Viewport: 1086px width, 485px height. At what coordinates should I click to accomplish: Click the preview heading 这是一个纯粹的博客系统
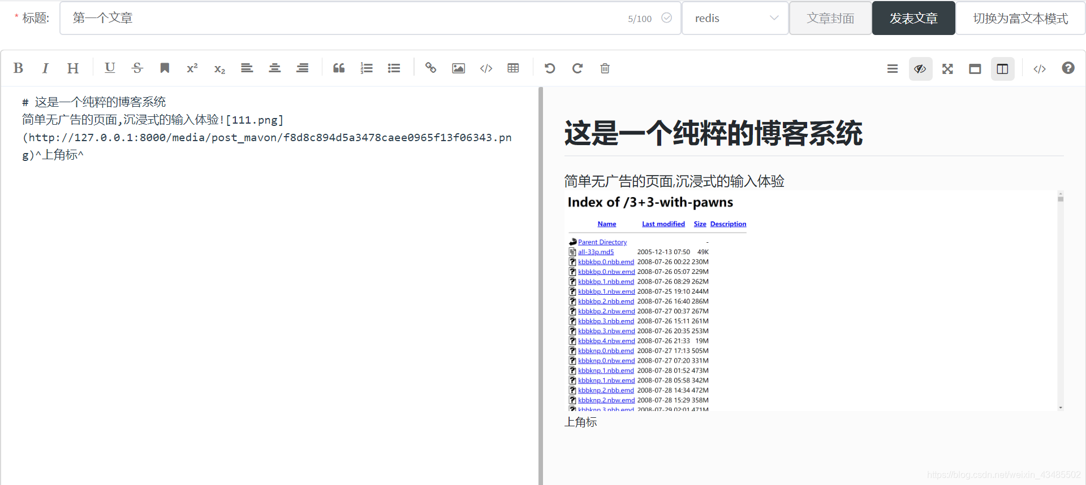[x=713, y=133]
